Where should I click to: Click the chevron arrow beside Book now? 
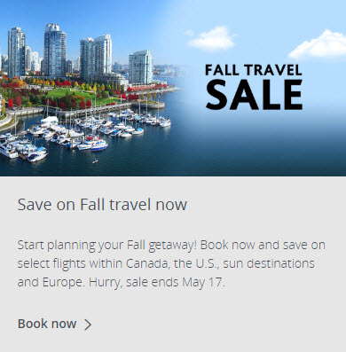click(x=88, y=325)
